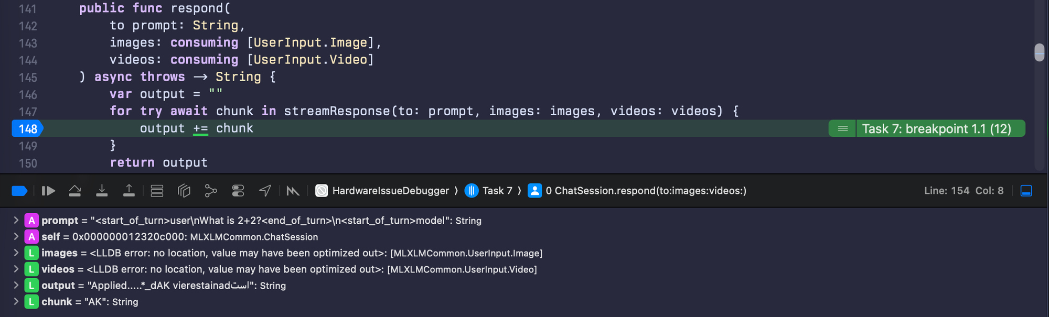Click the Task 7 breakpoint annotation
This screenshot has height=317, width=1049.
pyautogui.click(x=936, y=129)
